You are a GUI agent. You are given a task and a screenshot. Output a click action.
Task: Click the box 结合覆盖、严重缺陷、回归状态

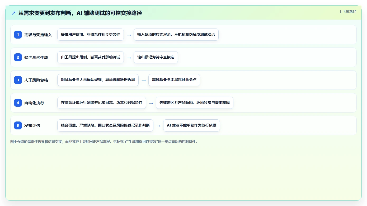click(105, 125)
